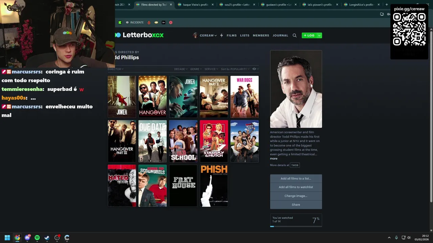Go to the LISTS menu
The height and width of the screenshot is (243, 433).
tap(245, 35)
